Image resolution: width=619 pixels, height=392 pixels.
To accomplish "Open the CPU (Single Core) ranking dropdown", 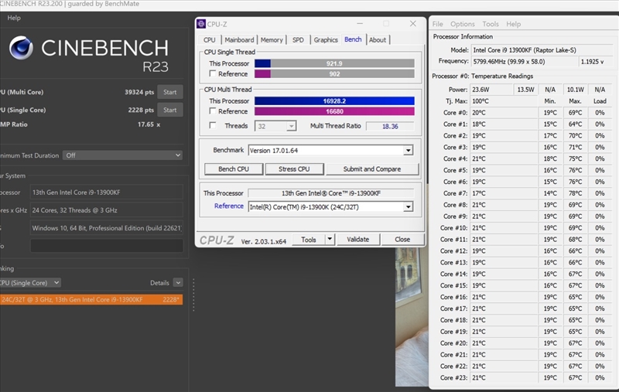I will pyautogui.click(x=30, y=283).
